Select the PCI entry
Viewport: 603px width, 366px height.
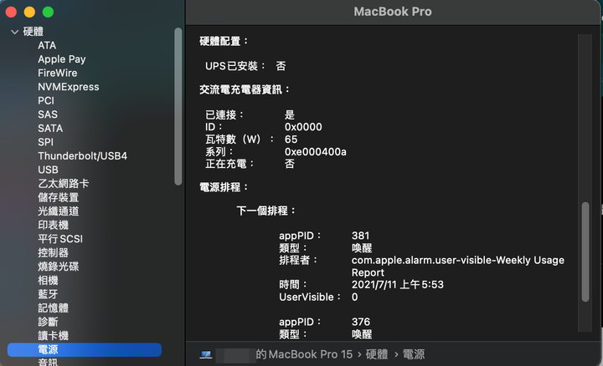point(46,101)
